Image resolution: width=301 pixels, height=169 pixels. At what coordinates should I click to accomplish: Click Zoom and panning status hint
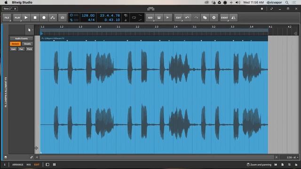coord(259,165)
